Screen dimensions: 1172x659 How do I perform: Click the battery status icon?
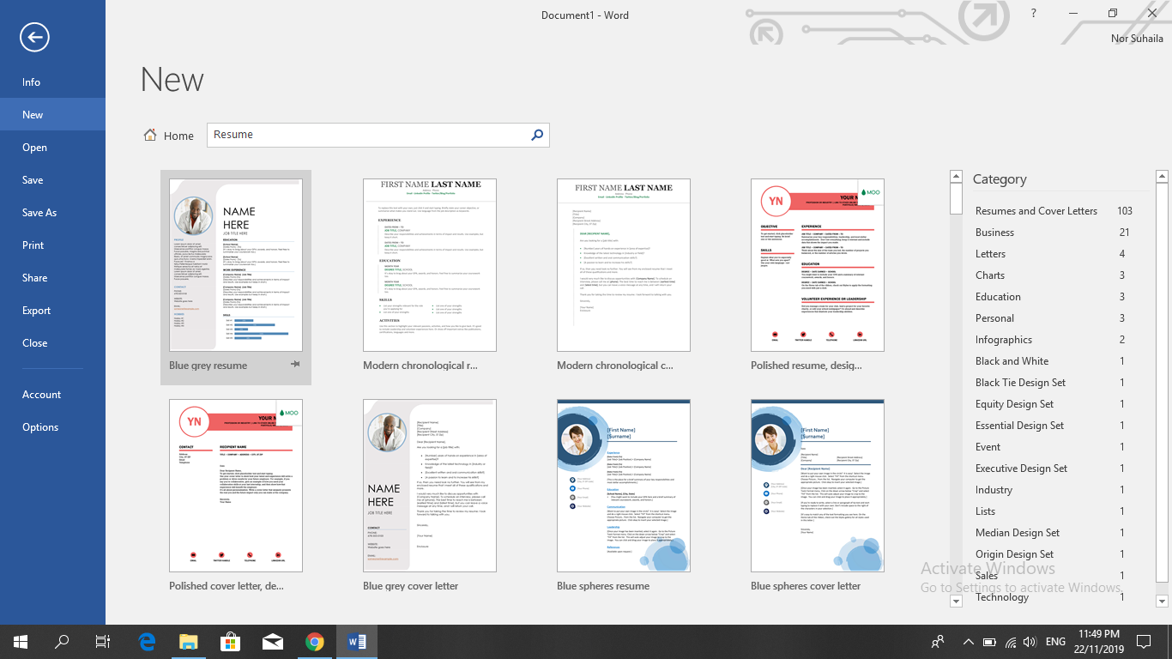[989, 642]
